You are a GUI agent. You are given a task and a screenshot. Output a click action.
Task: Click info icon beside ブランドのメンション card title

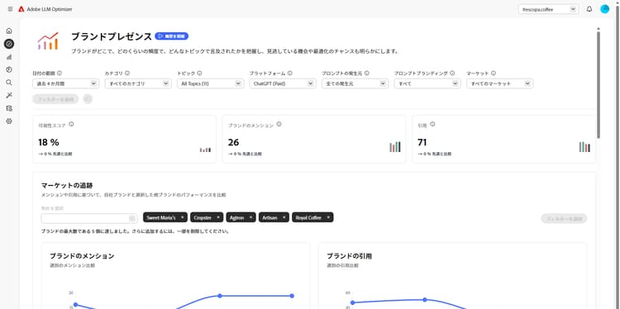coord(279,124)
